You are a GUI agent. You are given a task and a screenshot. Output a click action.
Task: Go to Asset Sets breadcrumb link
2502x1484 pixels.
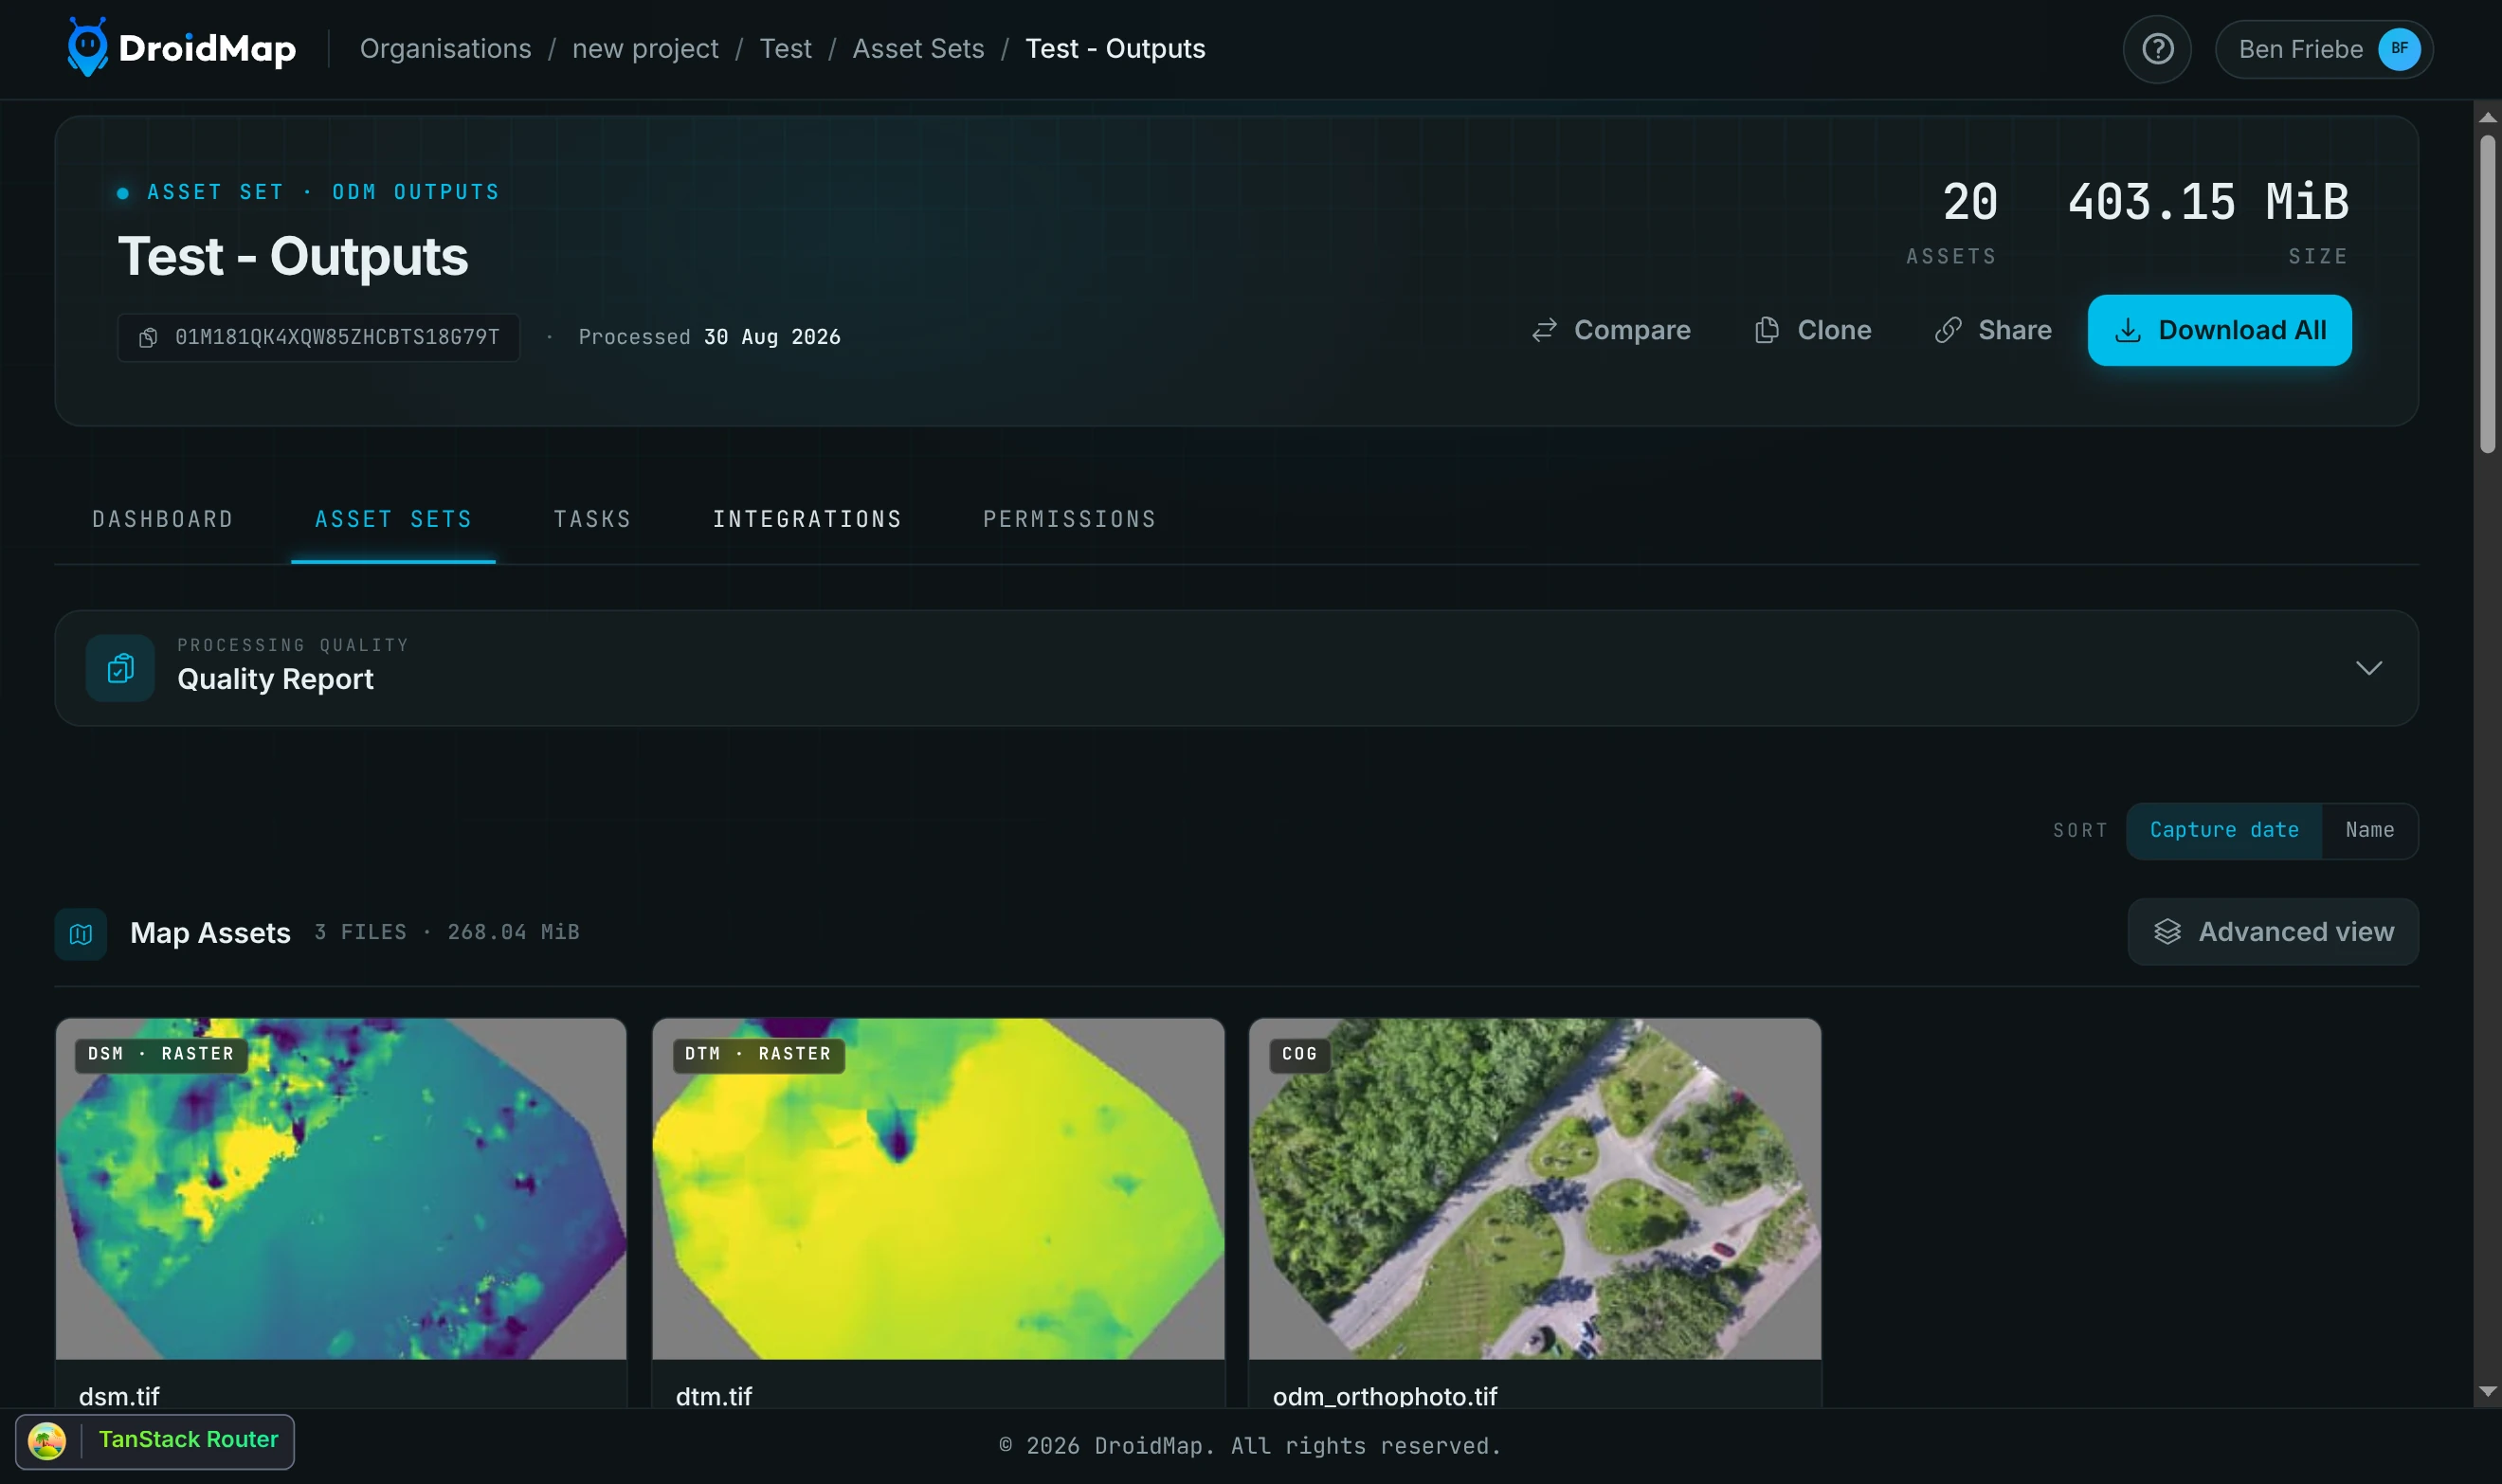(918, 48)
